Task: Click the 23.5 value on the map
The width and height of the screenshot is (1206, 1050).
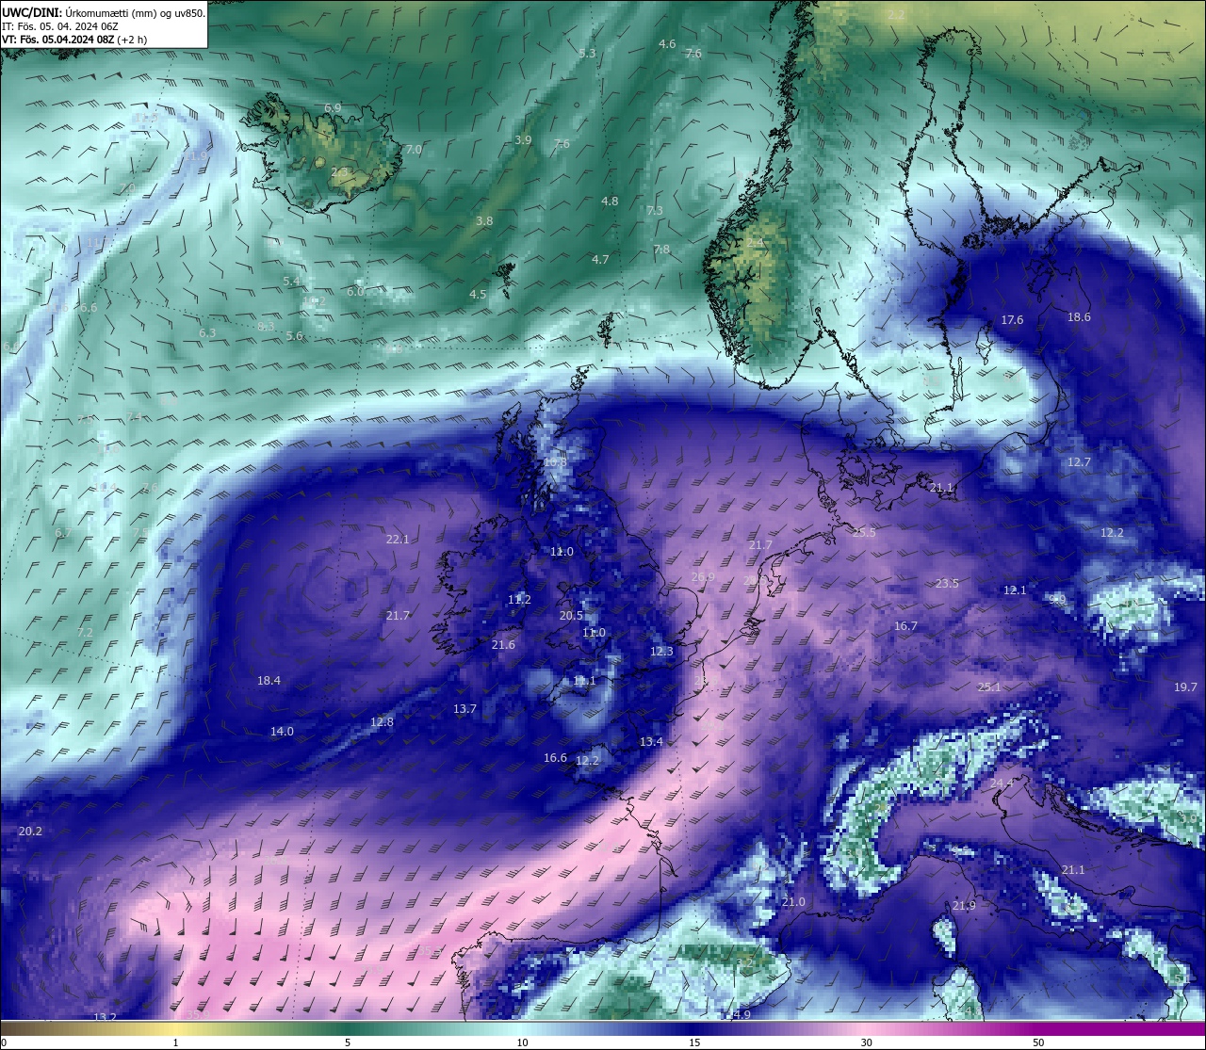Action: tap(947, 584)
